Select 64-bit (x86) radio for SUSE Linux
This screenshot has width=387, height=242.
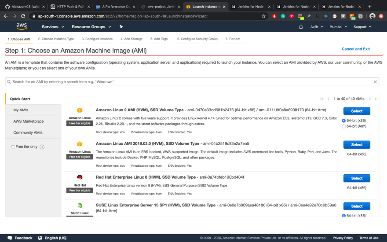tap(343, 216)
